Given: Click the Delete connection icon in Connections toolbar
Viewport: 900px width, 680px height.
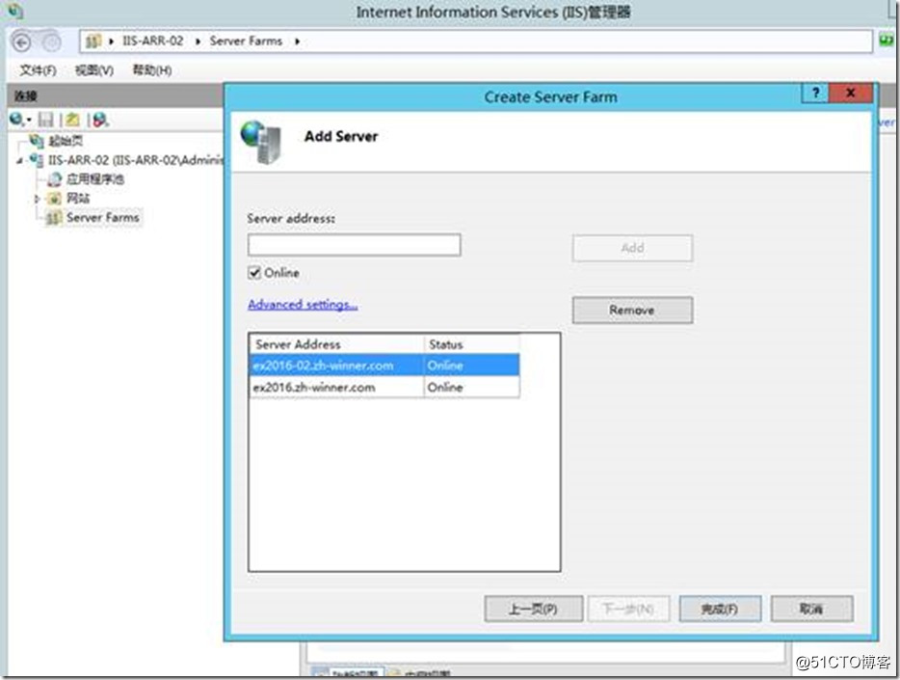Looking at the screenshot, I should (100, 120).
